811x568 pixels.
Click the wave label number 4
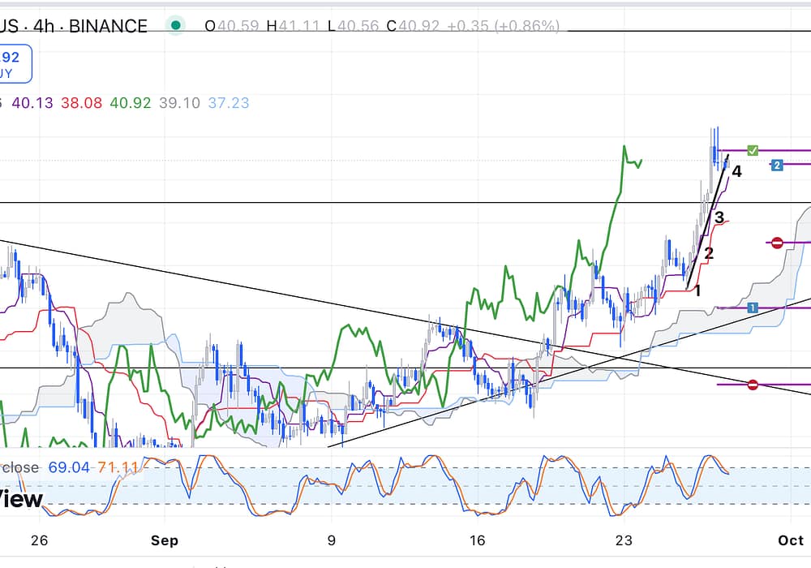pos(736,172)
